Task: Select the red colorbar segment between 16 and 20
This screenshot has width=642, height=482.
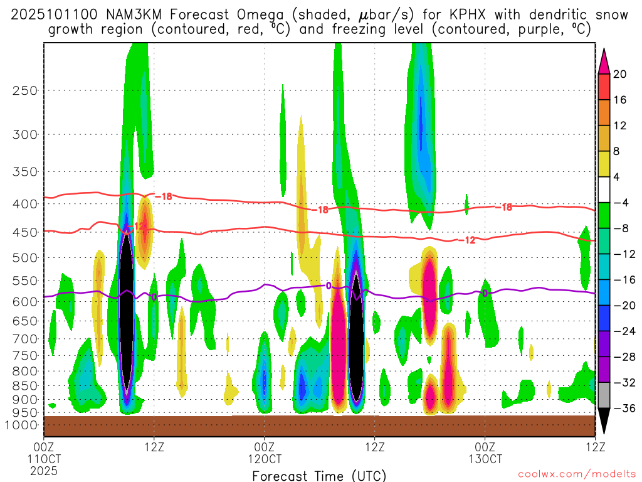Action: tap(604, 87)
